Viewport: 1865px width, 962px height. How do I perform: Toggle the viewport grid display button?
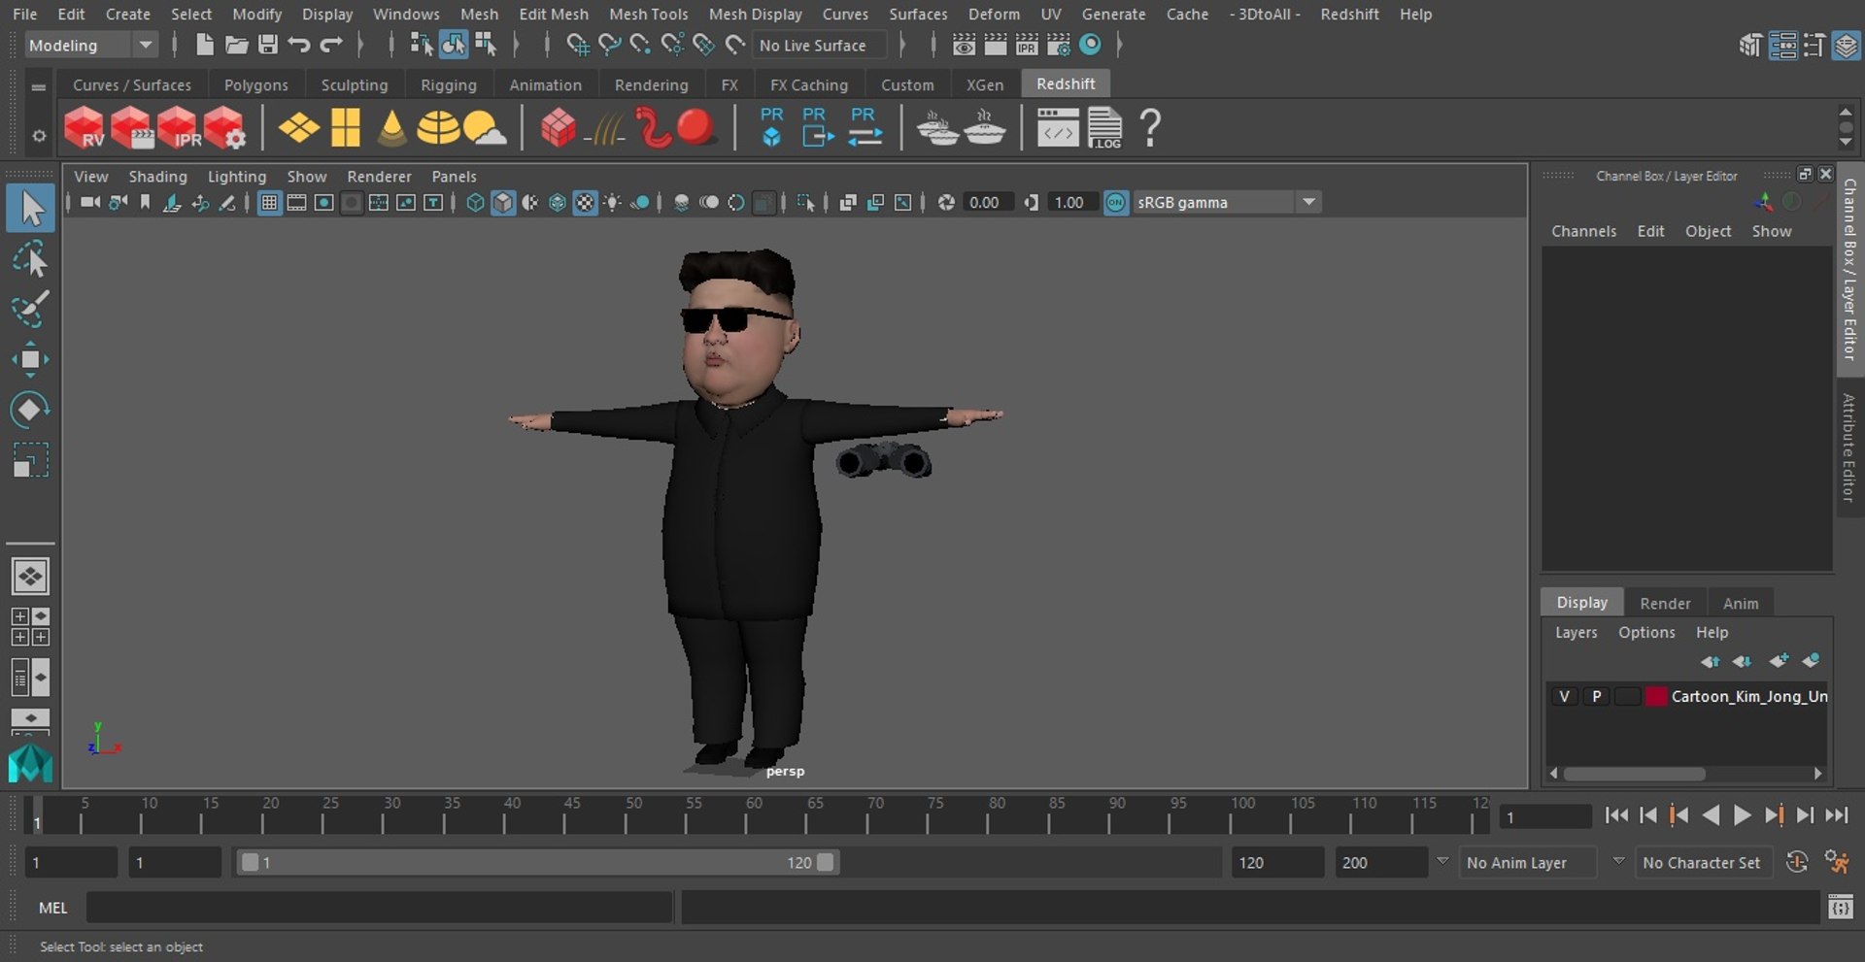pyautogui.click(x=269, y=202)
